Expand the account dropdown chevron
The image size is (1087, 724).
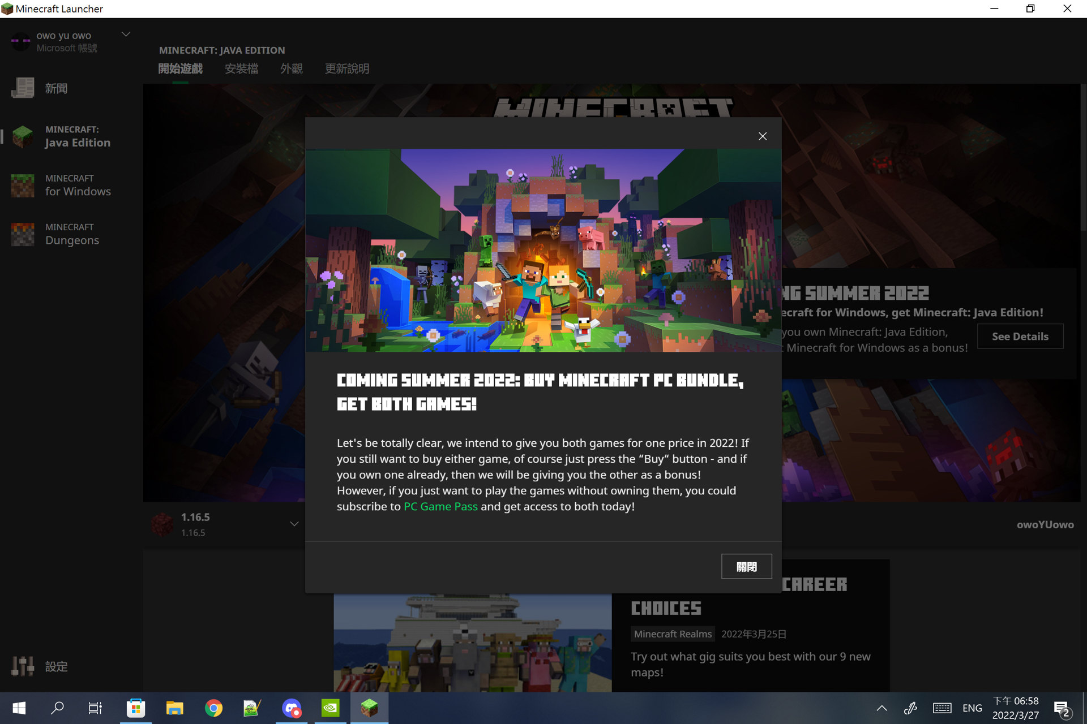pos(126,35)
